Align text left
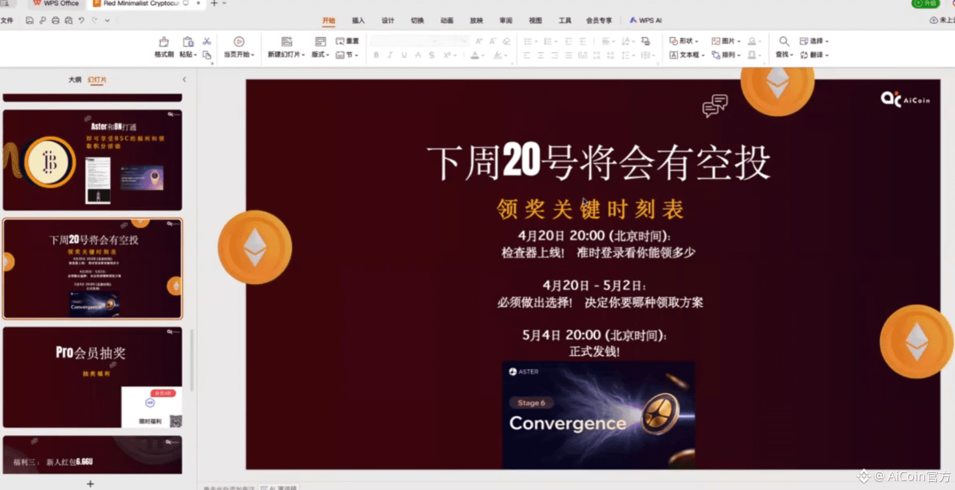This screenshot has height=490, width=955. coord(526,55)
